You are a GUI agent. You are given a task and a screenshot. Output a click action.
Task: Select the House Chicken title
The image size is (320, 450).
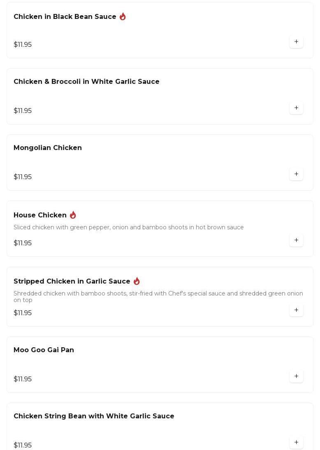coord(40,215)
